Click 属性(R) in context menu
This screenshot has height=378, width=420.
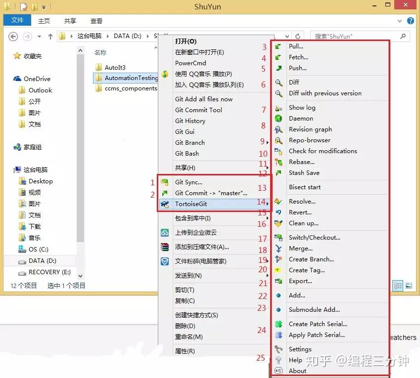185,351
